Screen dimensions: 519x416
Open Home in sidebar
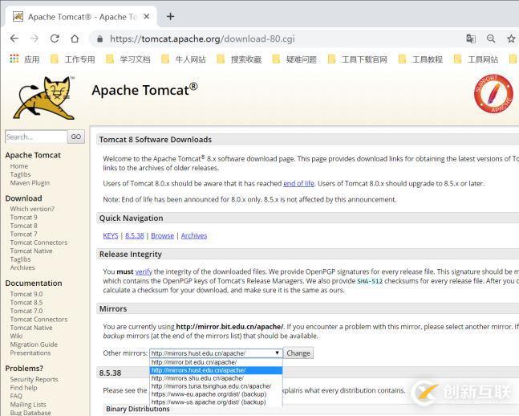(19, 166)
